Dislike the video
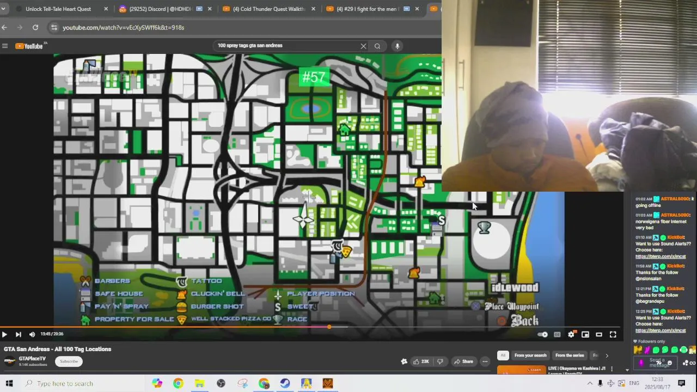 pyautogui.click(x=441, y=362)
